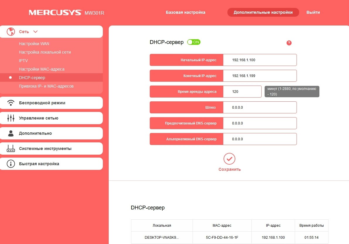Select Настройка локальной сети menu item
349x244 pixels.
pos(45,52)
